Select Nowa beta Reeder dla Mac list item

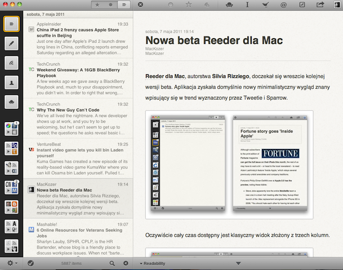coord(78,199)
